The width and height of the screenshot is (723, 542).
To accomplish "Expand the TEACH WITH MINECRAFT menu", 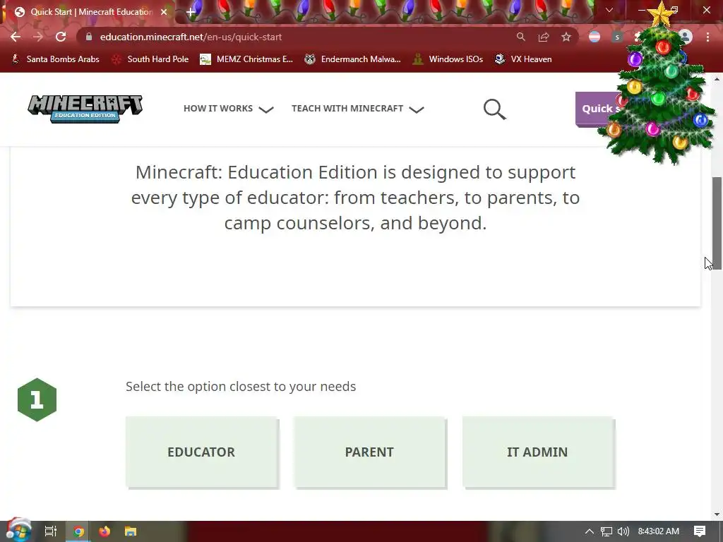I will (x=357, y=109).
